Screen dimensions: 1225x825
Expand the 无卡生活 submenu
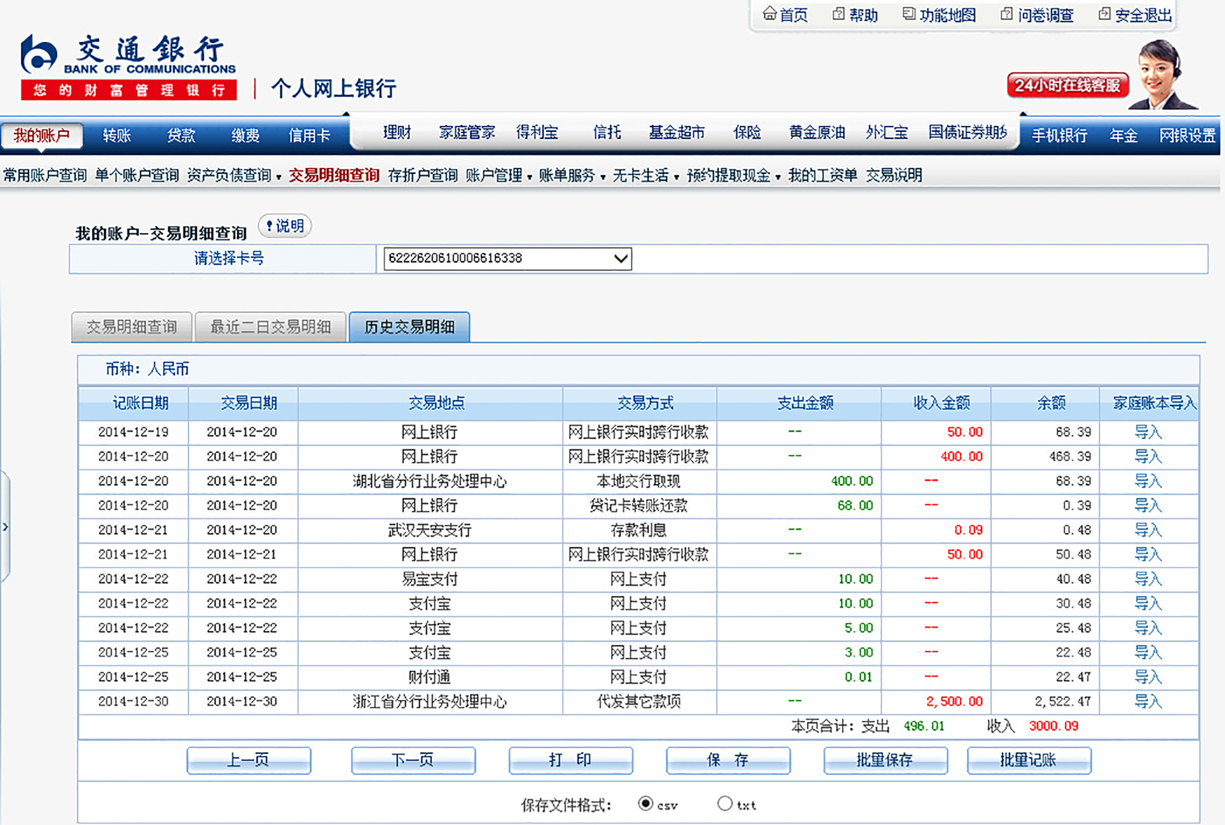pos(645,176)
